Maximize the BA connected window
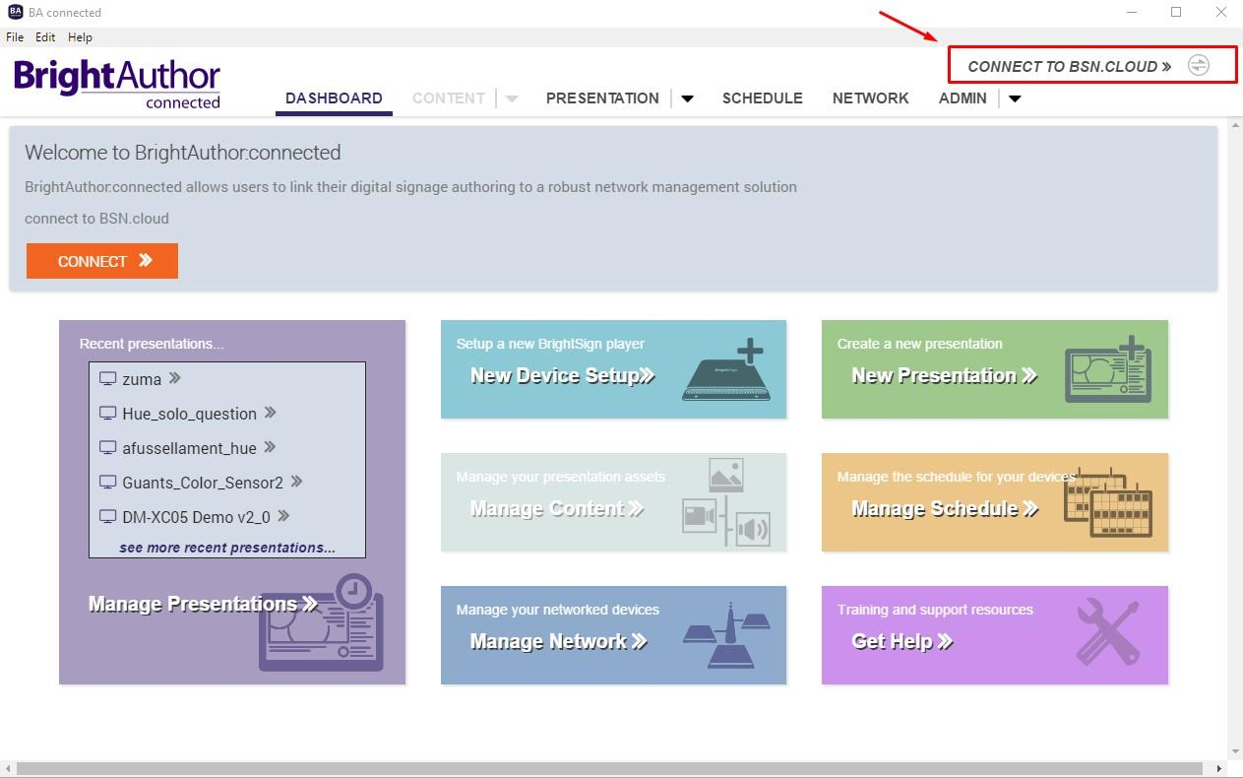Viewport: 1243px width, 778px height. (1176, 13)
